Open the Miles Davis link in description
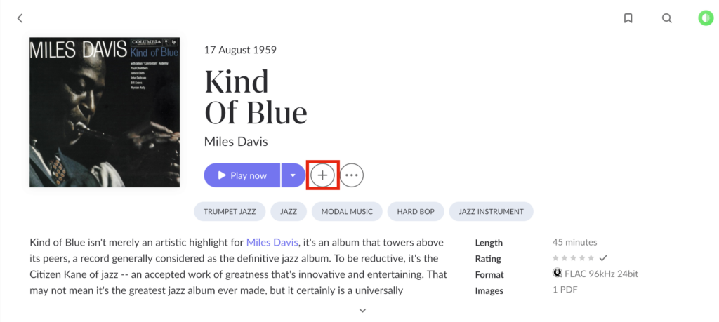 [x=272, y=242]
